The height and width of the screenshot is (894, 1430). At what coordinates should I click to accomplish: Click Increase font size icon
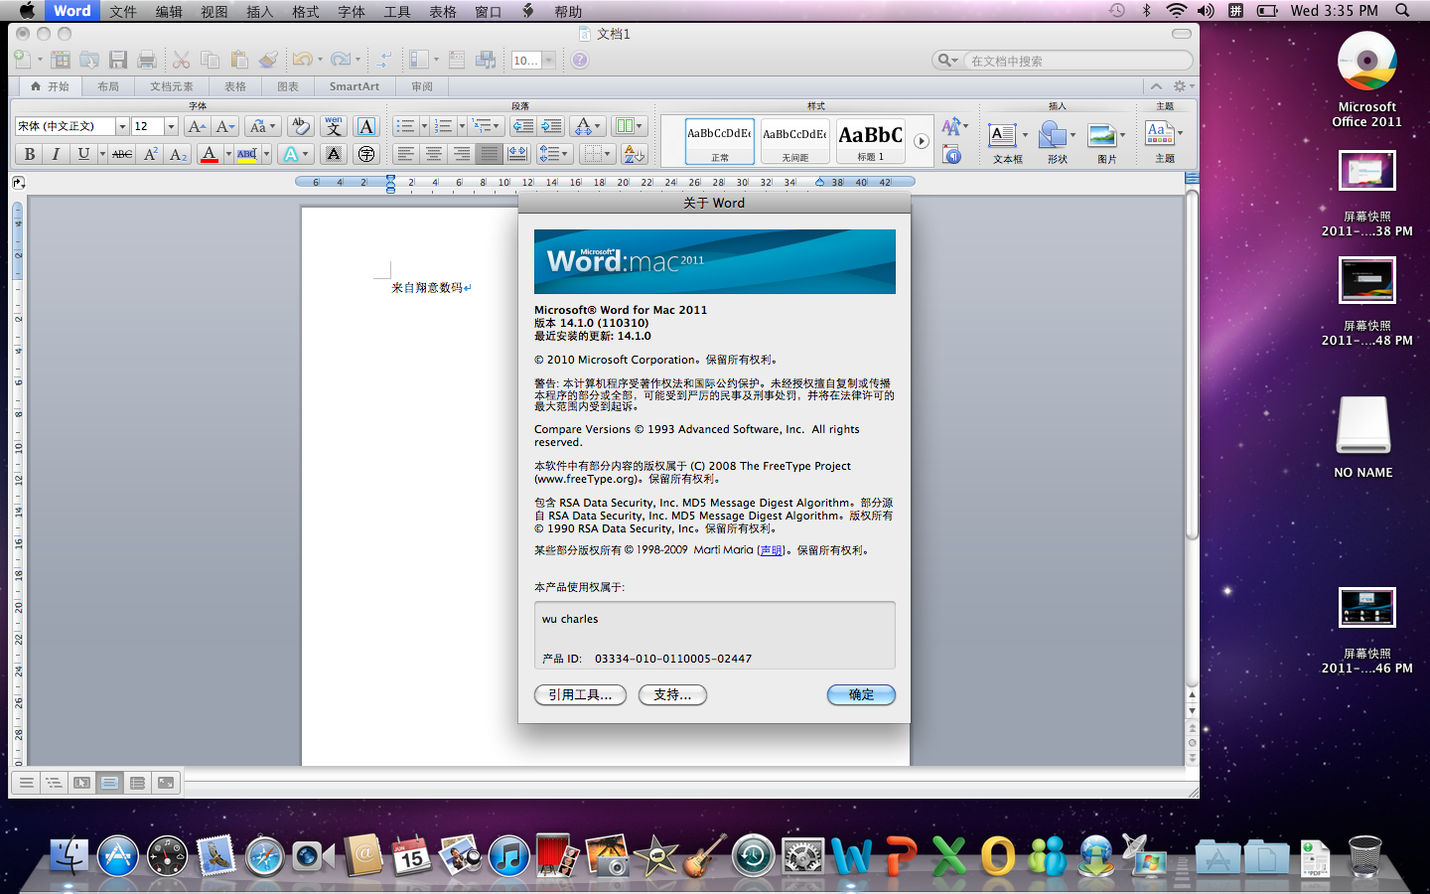click(197, 126)
